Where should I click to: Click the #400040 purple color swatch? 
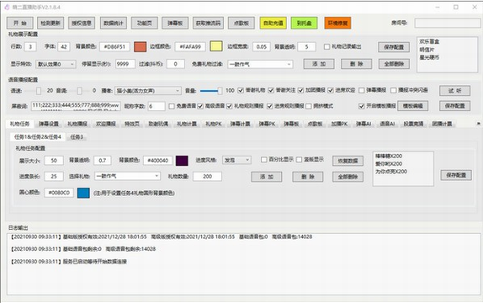click(x=182, y=160)
